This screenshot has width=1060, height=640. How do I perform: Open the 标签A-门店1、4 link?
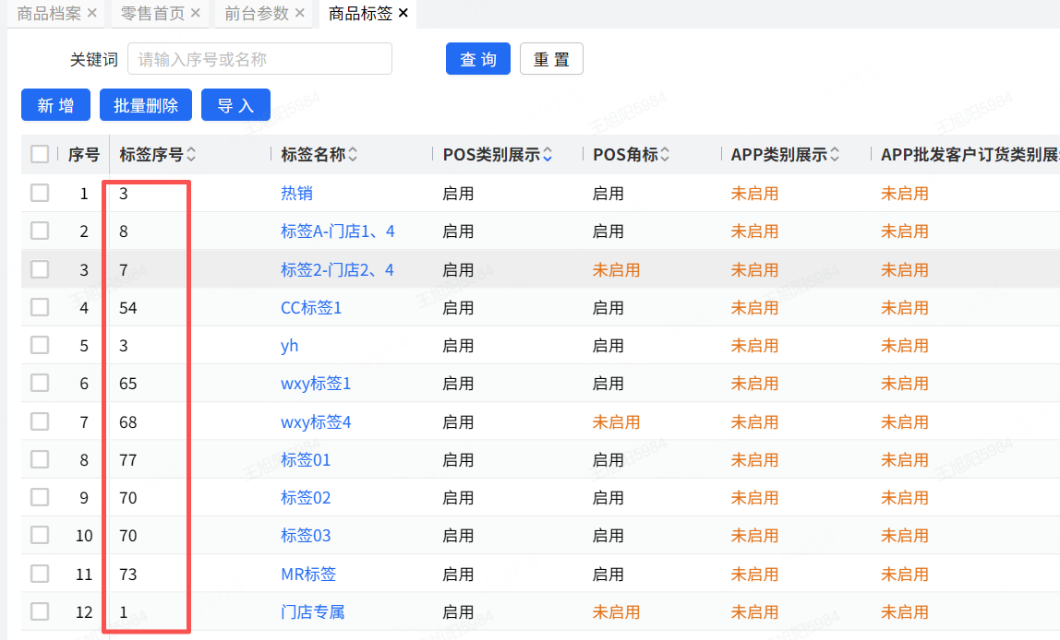click(337, 231)
